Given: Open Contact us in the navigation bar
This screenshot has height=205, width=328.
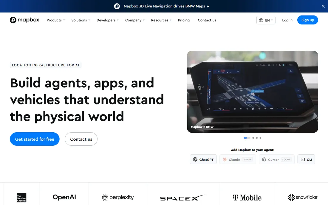Looking at the screenshot, I should (x=207, y=20).
